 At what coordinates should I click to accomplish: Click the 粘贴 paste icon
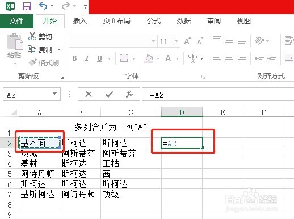15,41
